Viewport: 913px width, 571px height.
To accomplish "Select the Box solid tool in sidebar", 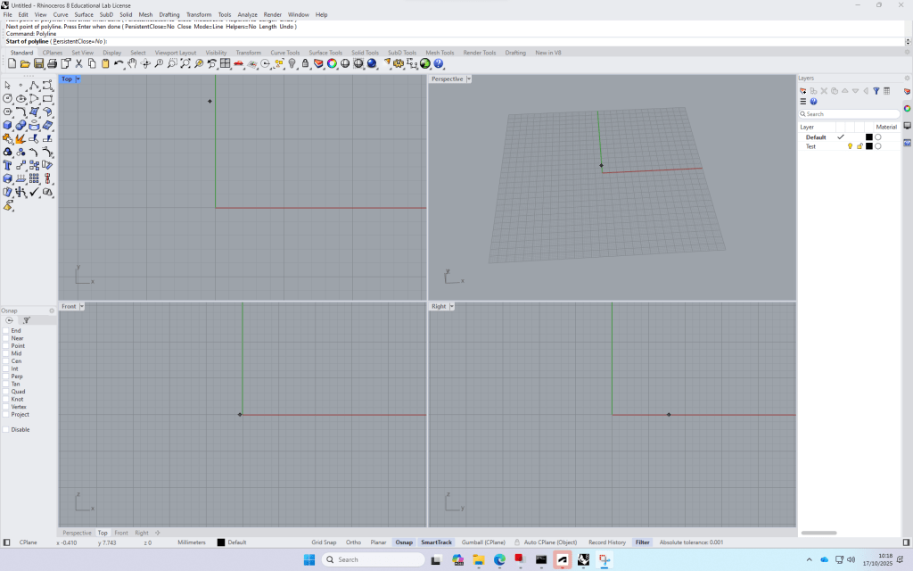I will coord(8,126).
